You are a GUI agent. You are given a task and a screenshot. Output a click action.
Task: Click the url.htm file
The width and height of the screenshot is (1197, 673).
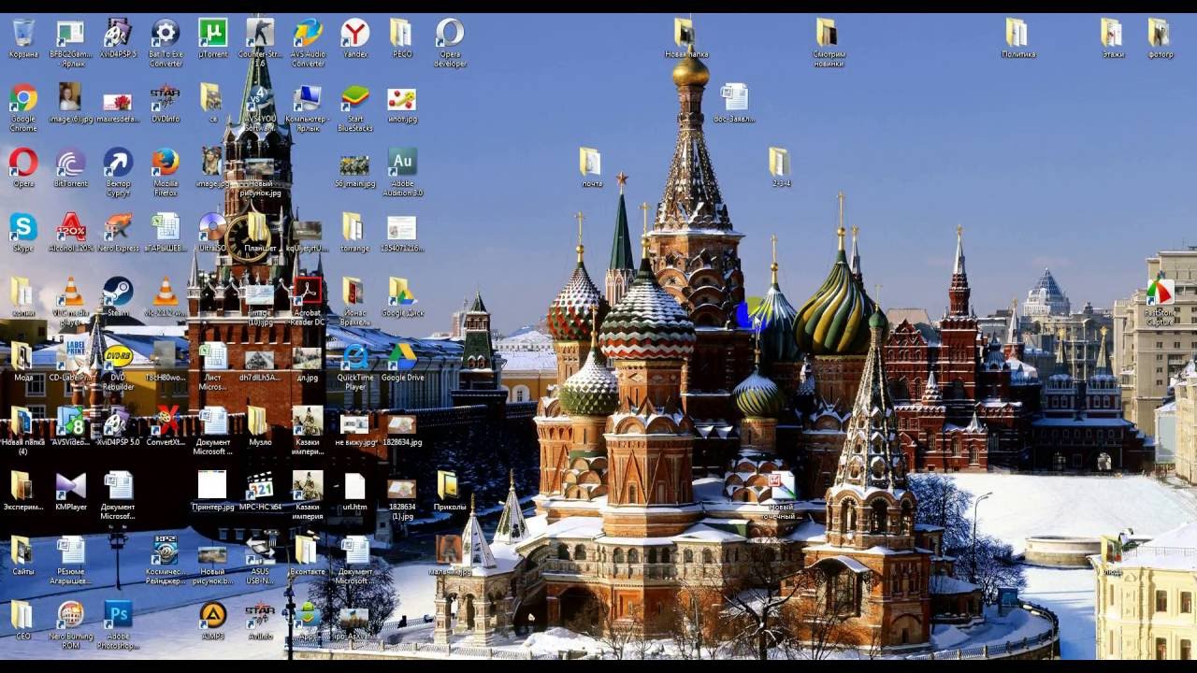pyautogui.click(x=354, y=486)
